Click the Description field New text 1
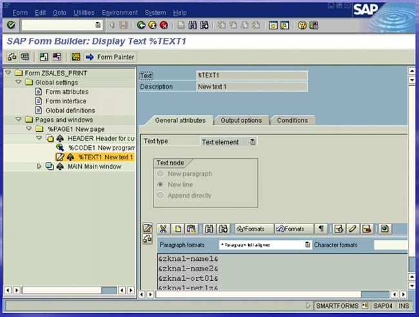Image resolution: width=419 pixels, height=317 pixels. (x=252, y=87)
